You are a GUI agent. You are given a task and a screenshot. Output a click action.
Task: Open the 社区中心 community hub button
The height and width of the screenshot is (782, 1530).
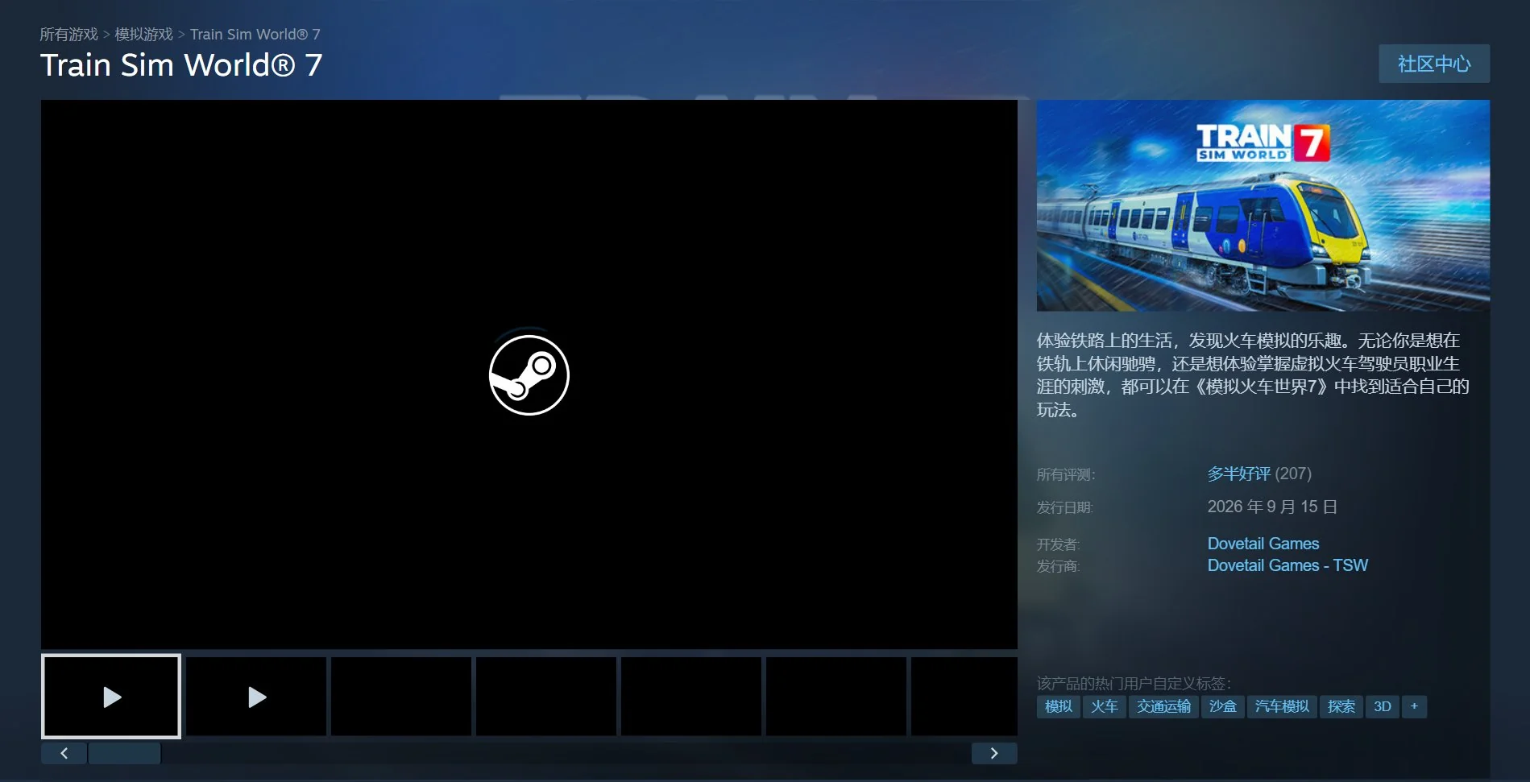[x=1434, y=64]
